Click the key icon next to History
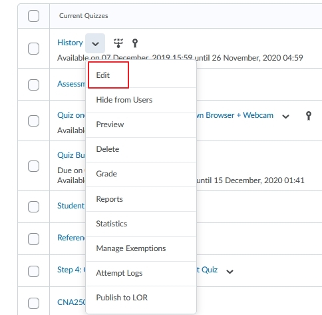Viewport: 322px width, 315px height. [135, 43]
